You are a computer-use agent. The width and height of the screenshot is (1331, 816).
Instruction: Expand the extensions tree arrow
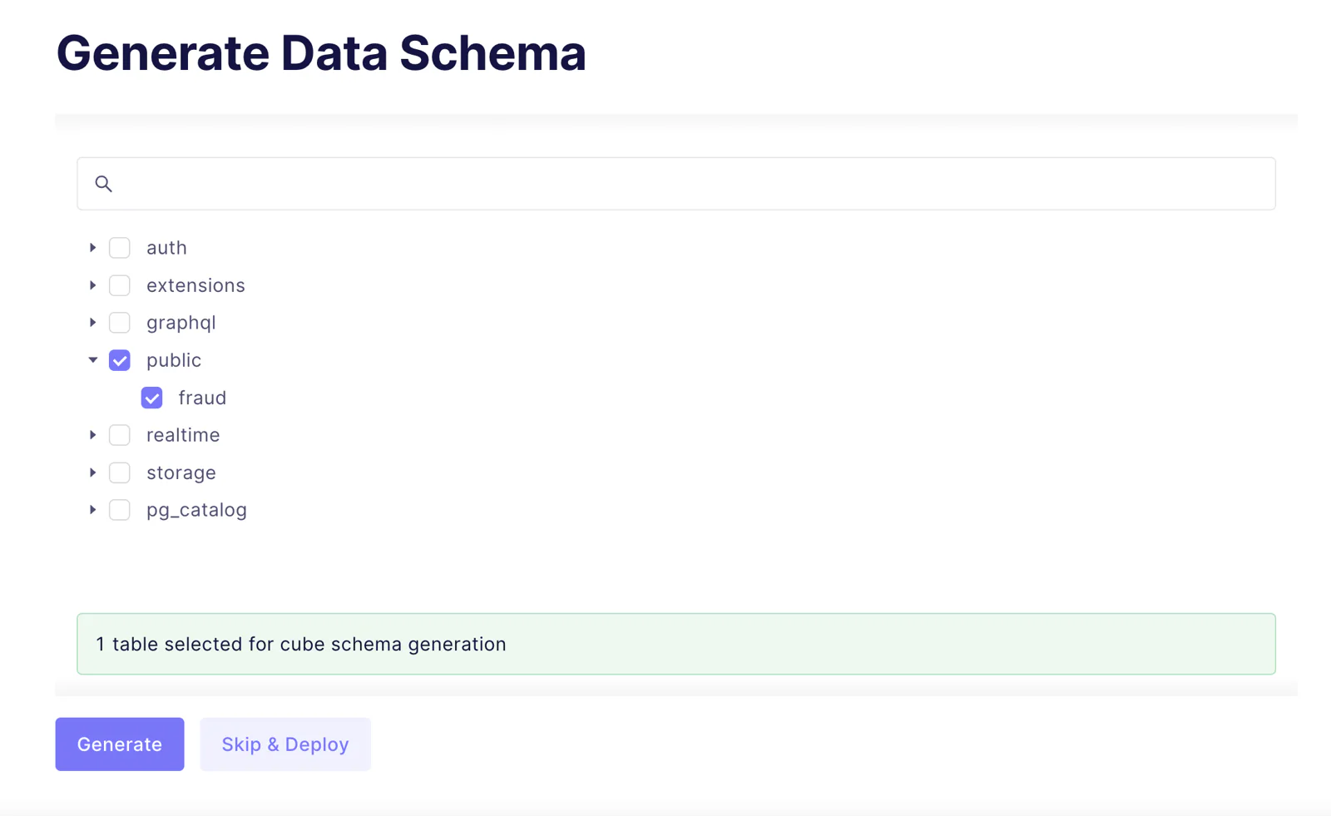pos(93,285)
